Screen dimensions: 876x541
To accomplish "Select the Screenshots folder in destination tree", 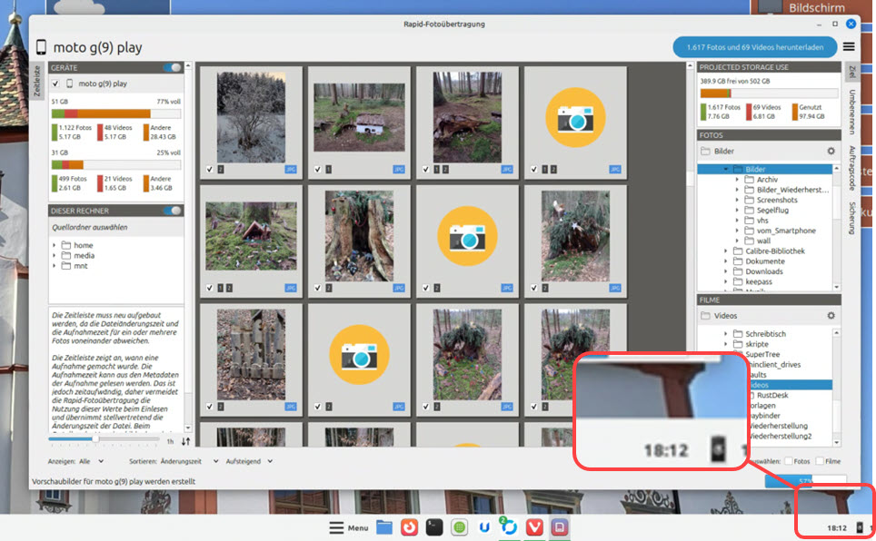I will click(776, 200).
